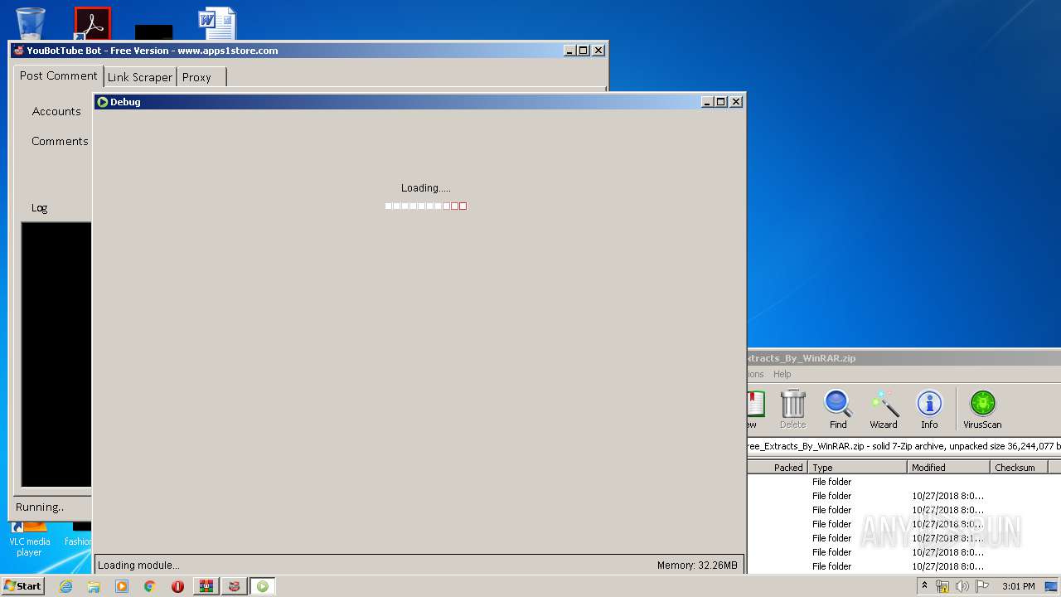Open the Help menu in WinRAR
This screenshot has height=597, width=1061.
pos(782,374)
